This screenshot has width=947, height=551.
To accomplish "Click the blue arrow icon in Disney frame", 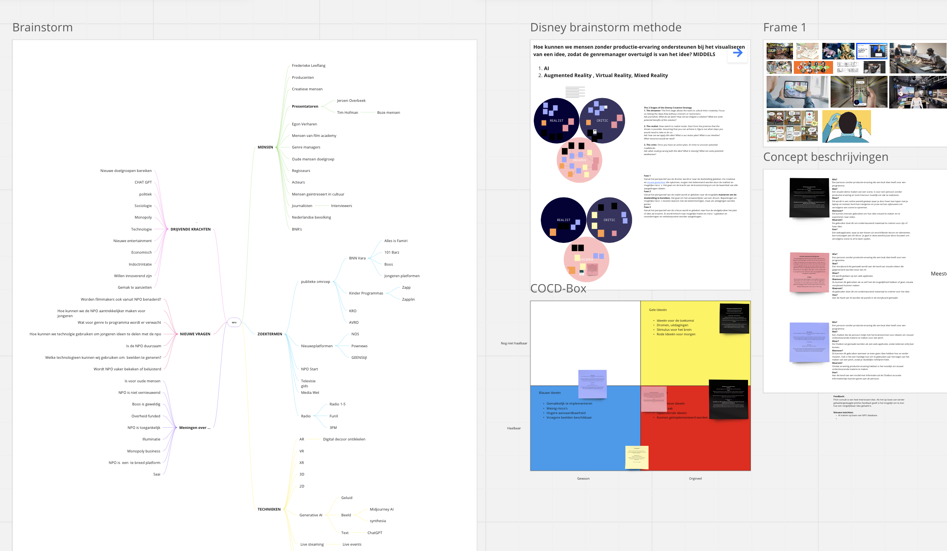I will pos(738,53).
